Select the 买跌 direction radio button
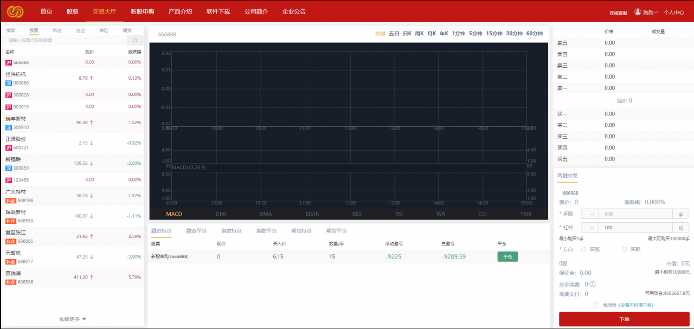Viewport: 694px width, 329px height. (624, 249)
